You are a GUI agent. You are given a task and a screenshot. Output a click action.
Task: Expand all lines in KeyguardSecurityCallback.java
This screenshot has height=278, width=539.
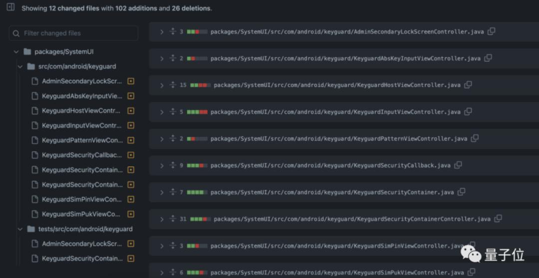(x=173, y=166)
